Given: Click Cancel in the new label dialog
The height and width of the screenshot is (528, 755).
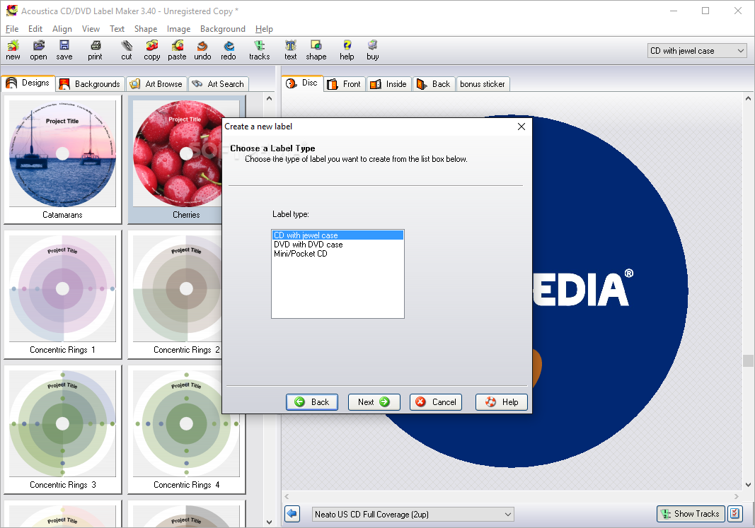Looking at the screenshot, I should tap(436, 402).
